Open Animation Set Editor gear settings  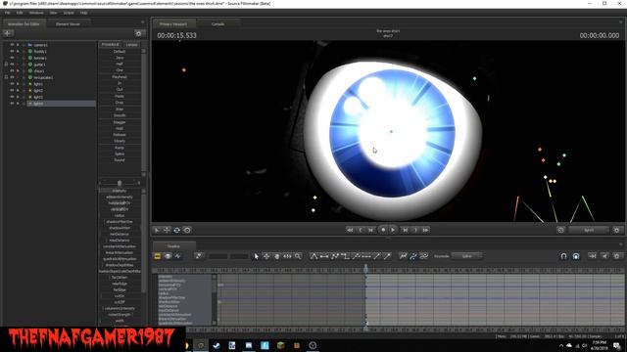(x=138, y=33)
